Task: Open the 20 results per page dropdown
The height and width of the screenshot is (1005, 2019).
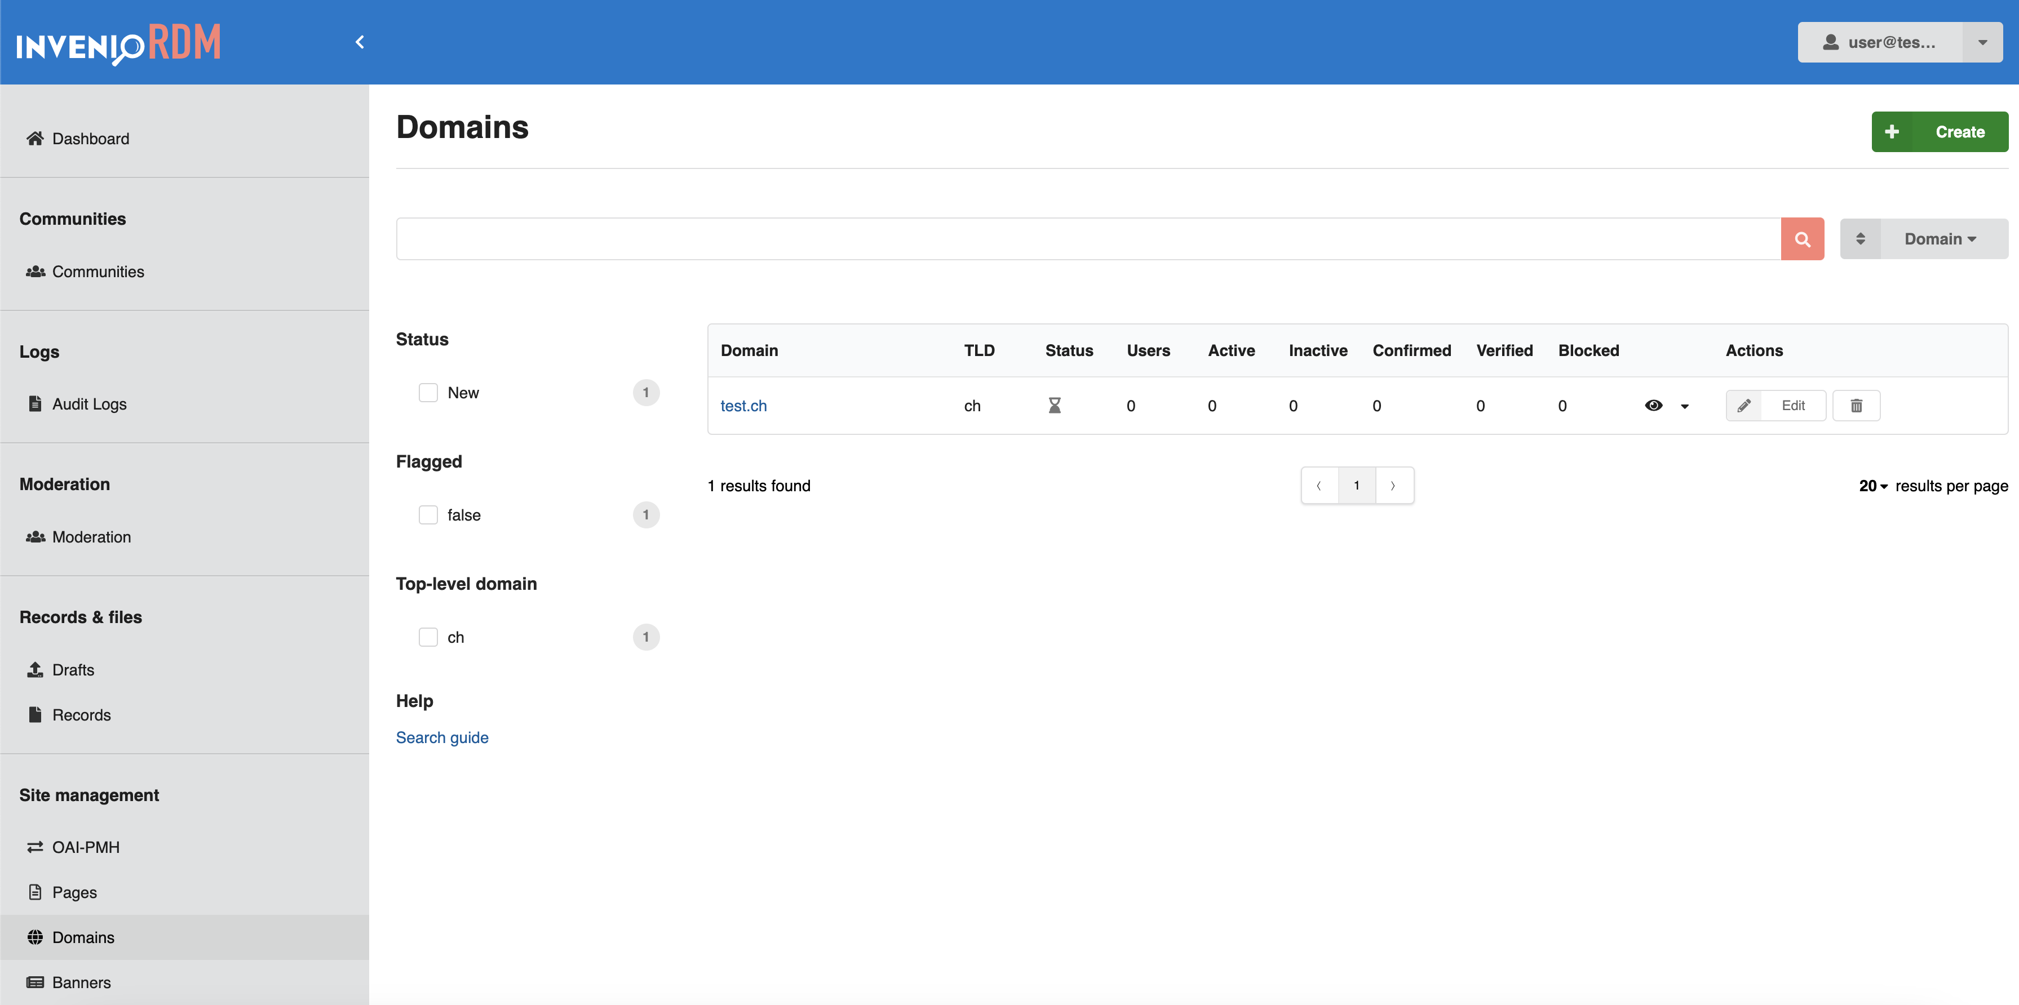Action: coord(1873,486)
